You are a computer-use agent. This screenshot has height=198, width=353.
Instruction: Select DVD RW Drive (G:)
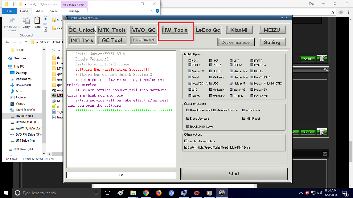tap(25, 134)
